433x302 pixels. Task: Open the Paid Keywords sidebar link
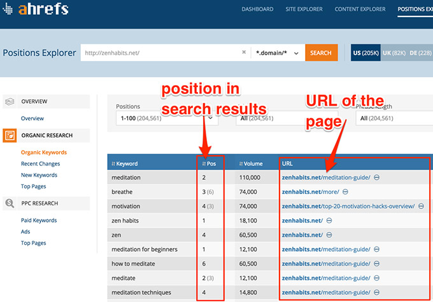pyautogui.click(x=39, y=220)
